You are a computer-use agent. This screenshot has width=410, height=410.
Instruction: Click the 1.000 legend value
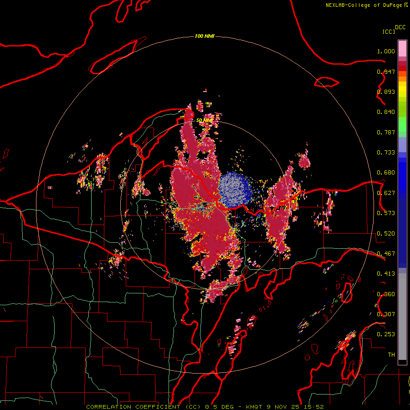(x=386, y=51)
